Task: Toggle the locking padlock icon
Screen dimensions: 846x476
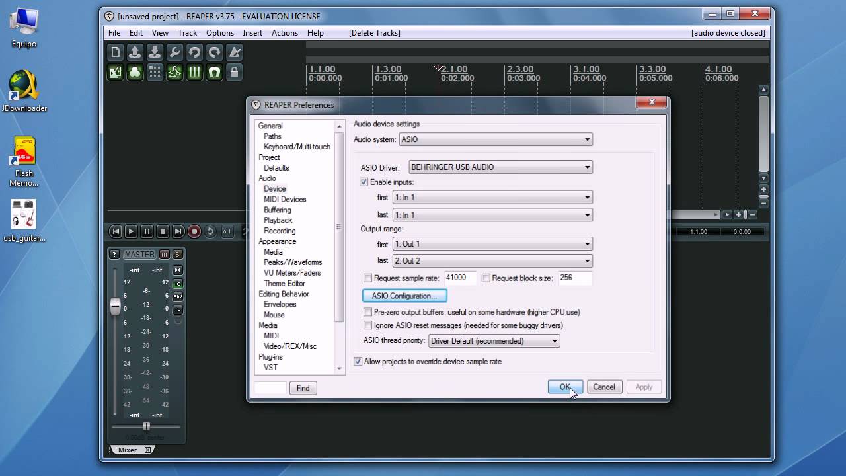Action: [x=234, y=72]
